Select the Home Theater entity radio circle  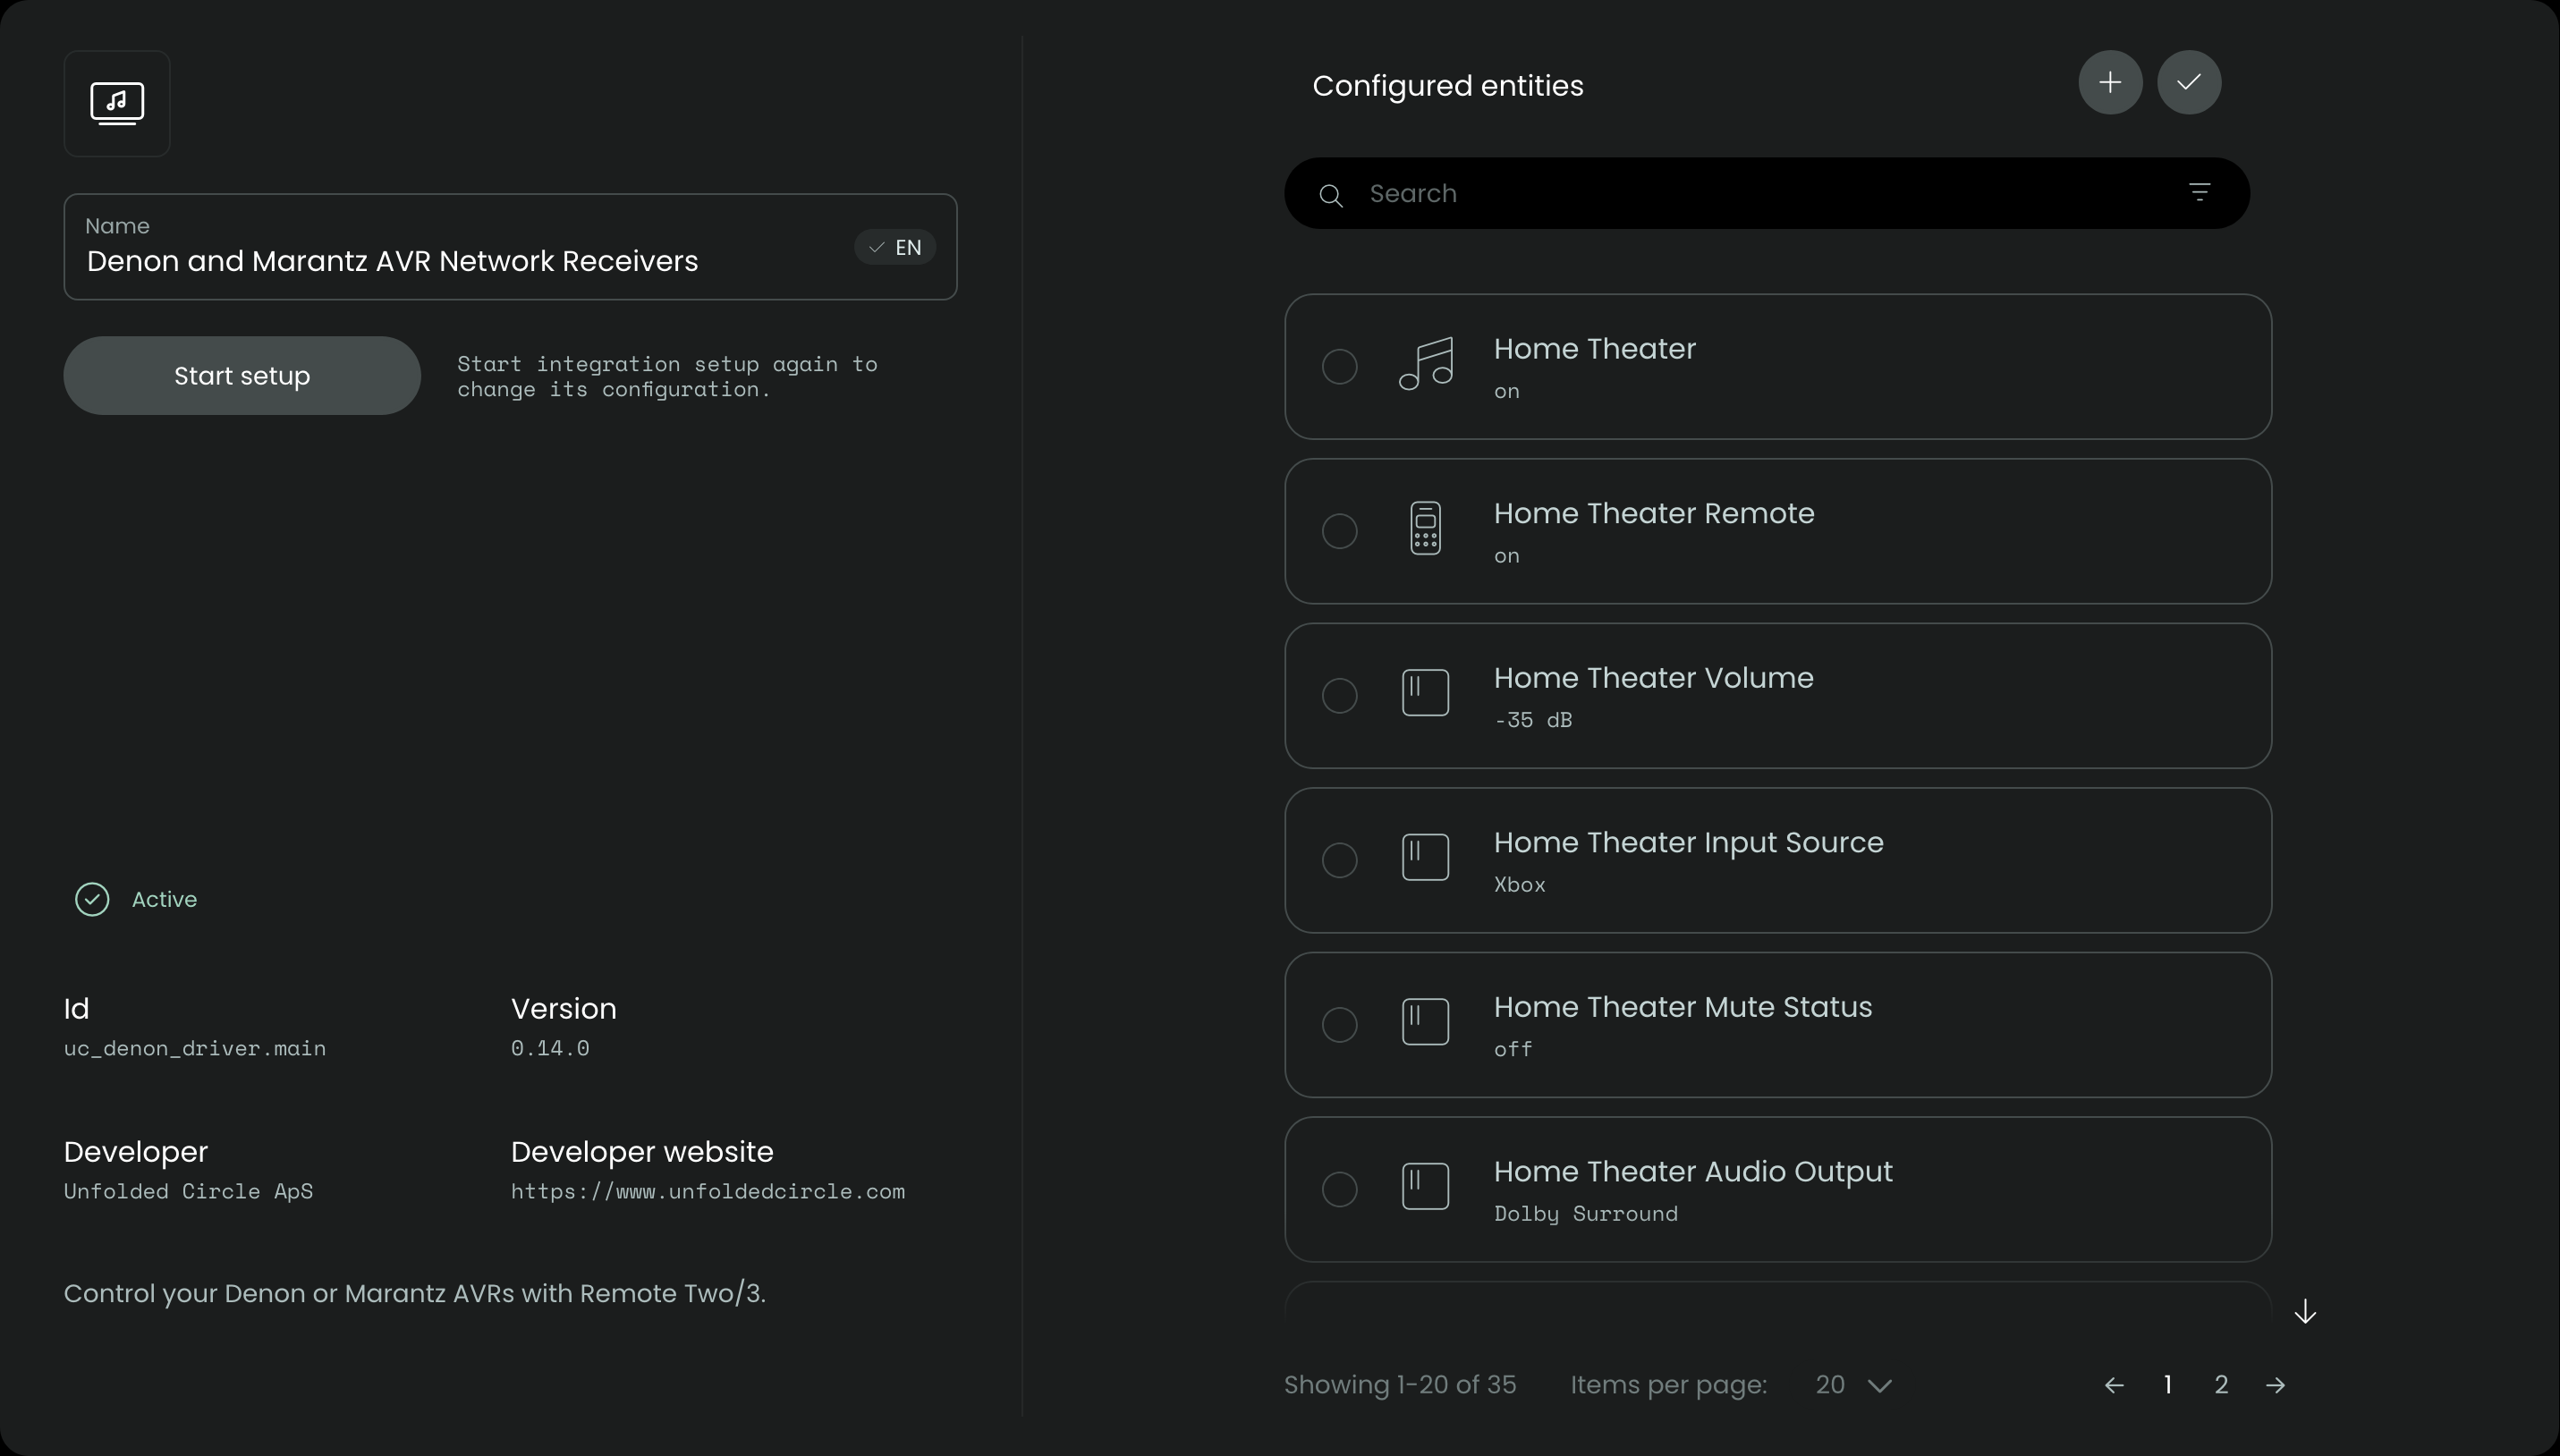(x=1339, y=367)
